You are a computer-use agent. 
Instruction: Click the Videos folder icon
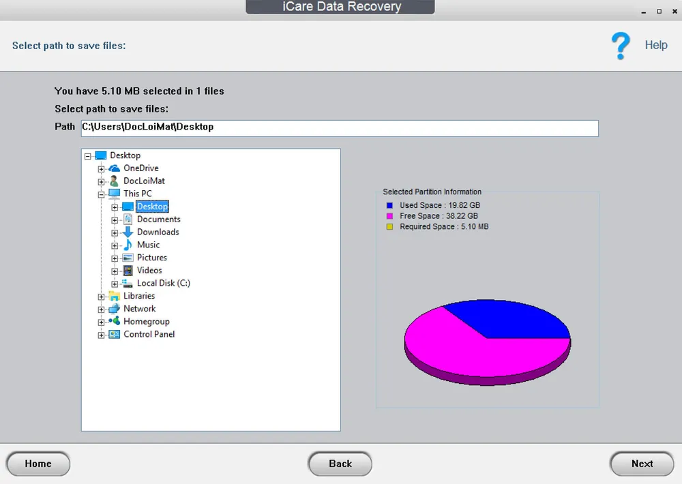(x=127, y=270)
